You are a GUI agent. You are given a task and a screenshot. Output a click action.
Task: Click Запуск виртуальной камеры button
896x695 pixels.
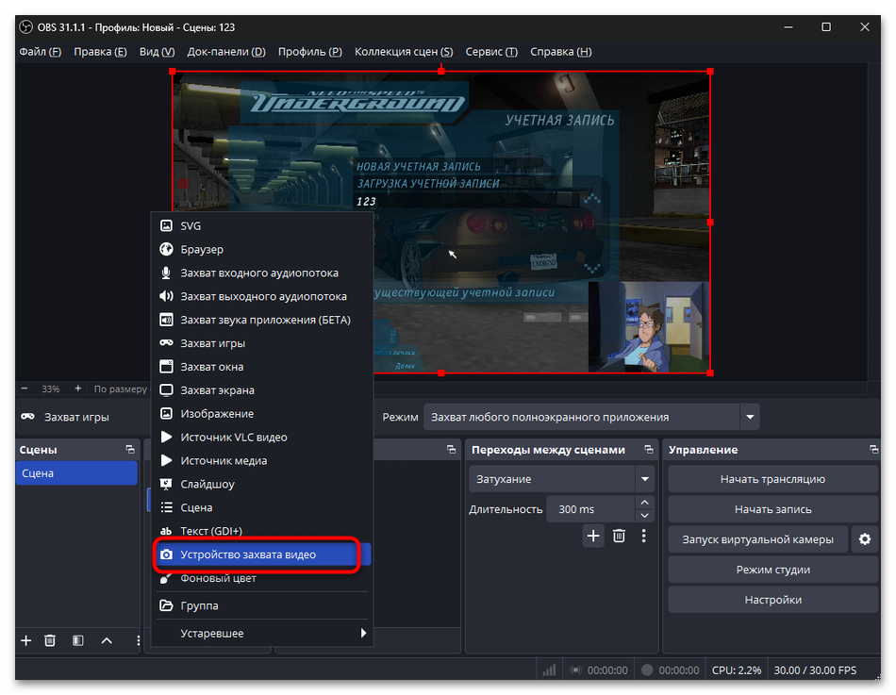(x=757, y=539)
